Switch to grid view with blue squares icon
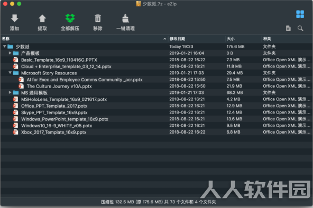Viewport: 313px width, 208px height. [300, 14]
